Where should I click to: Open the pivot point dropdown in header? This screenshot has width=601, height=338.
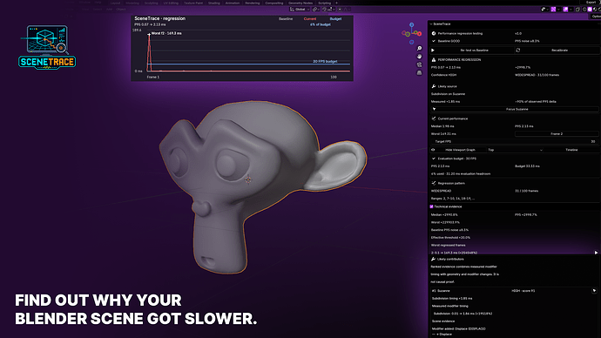tap(315, 10)
